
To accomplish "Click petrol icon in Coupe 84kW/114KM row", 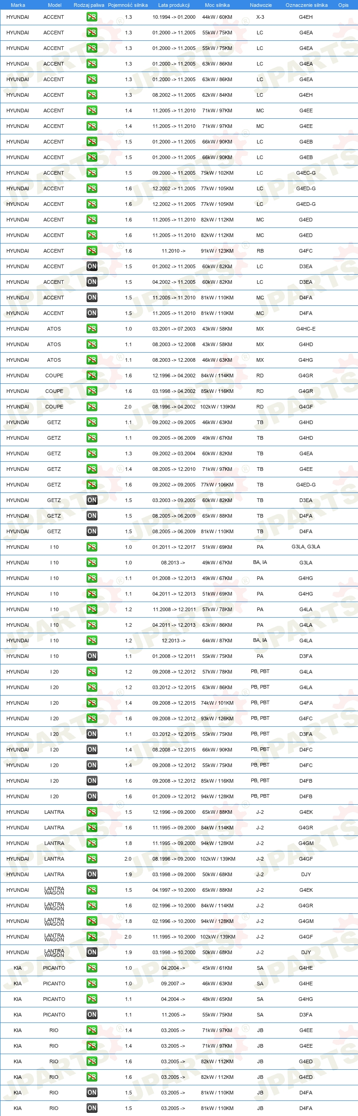I will click(x=92, y=376).
